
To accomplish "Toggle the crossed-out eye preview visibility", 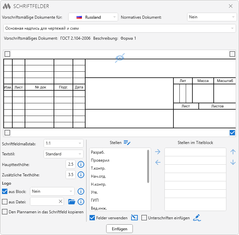I will click(x=120, y=58).
